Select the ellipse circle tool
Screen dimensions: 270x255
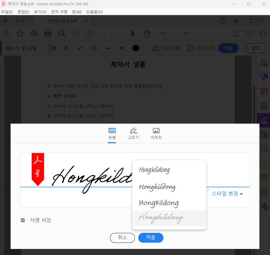94,48
